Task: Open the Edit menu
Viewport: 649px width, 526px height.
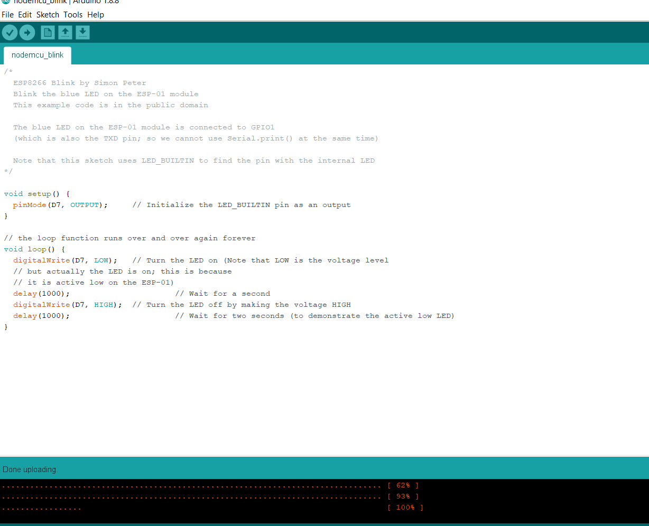Action: 25,15
